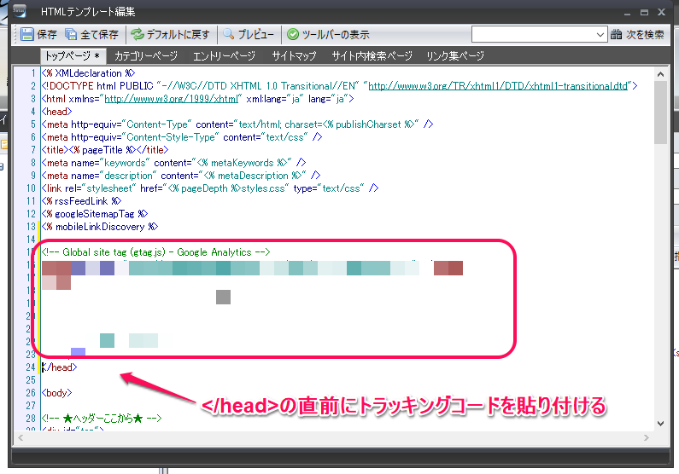
Task: Switch to the カテゴリーページ tab
Action: tap(145, 56)
